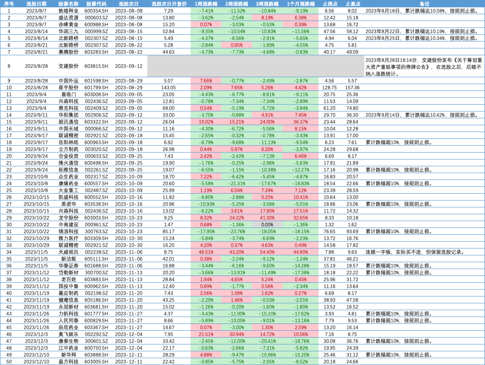
Task: Select the 岱勒新材 name cell
Action: click(68, 272)
